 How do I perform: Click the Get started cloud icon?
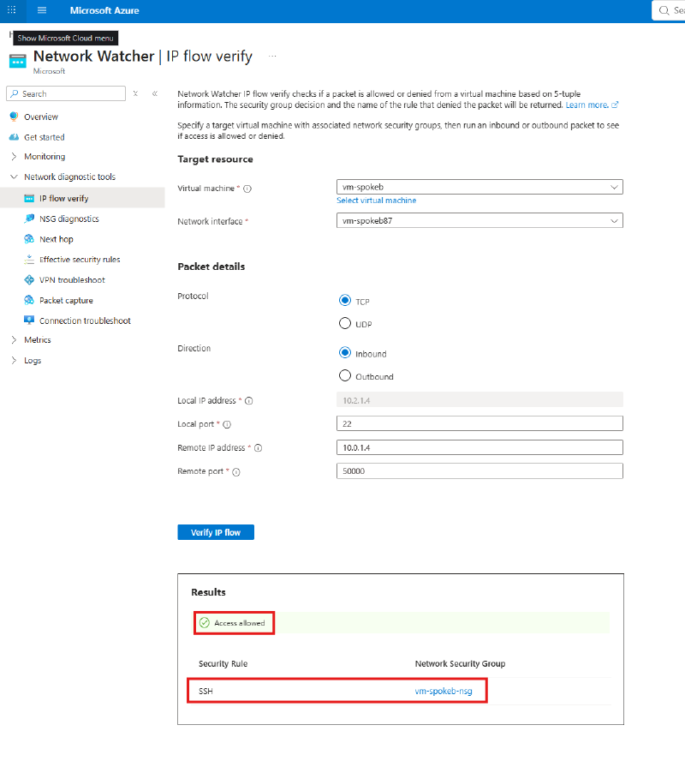click(x=14, y=137)
